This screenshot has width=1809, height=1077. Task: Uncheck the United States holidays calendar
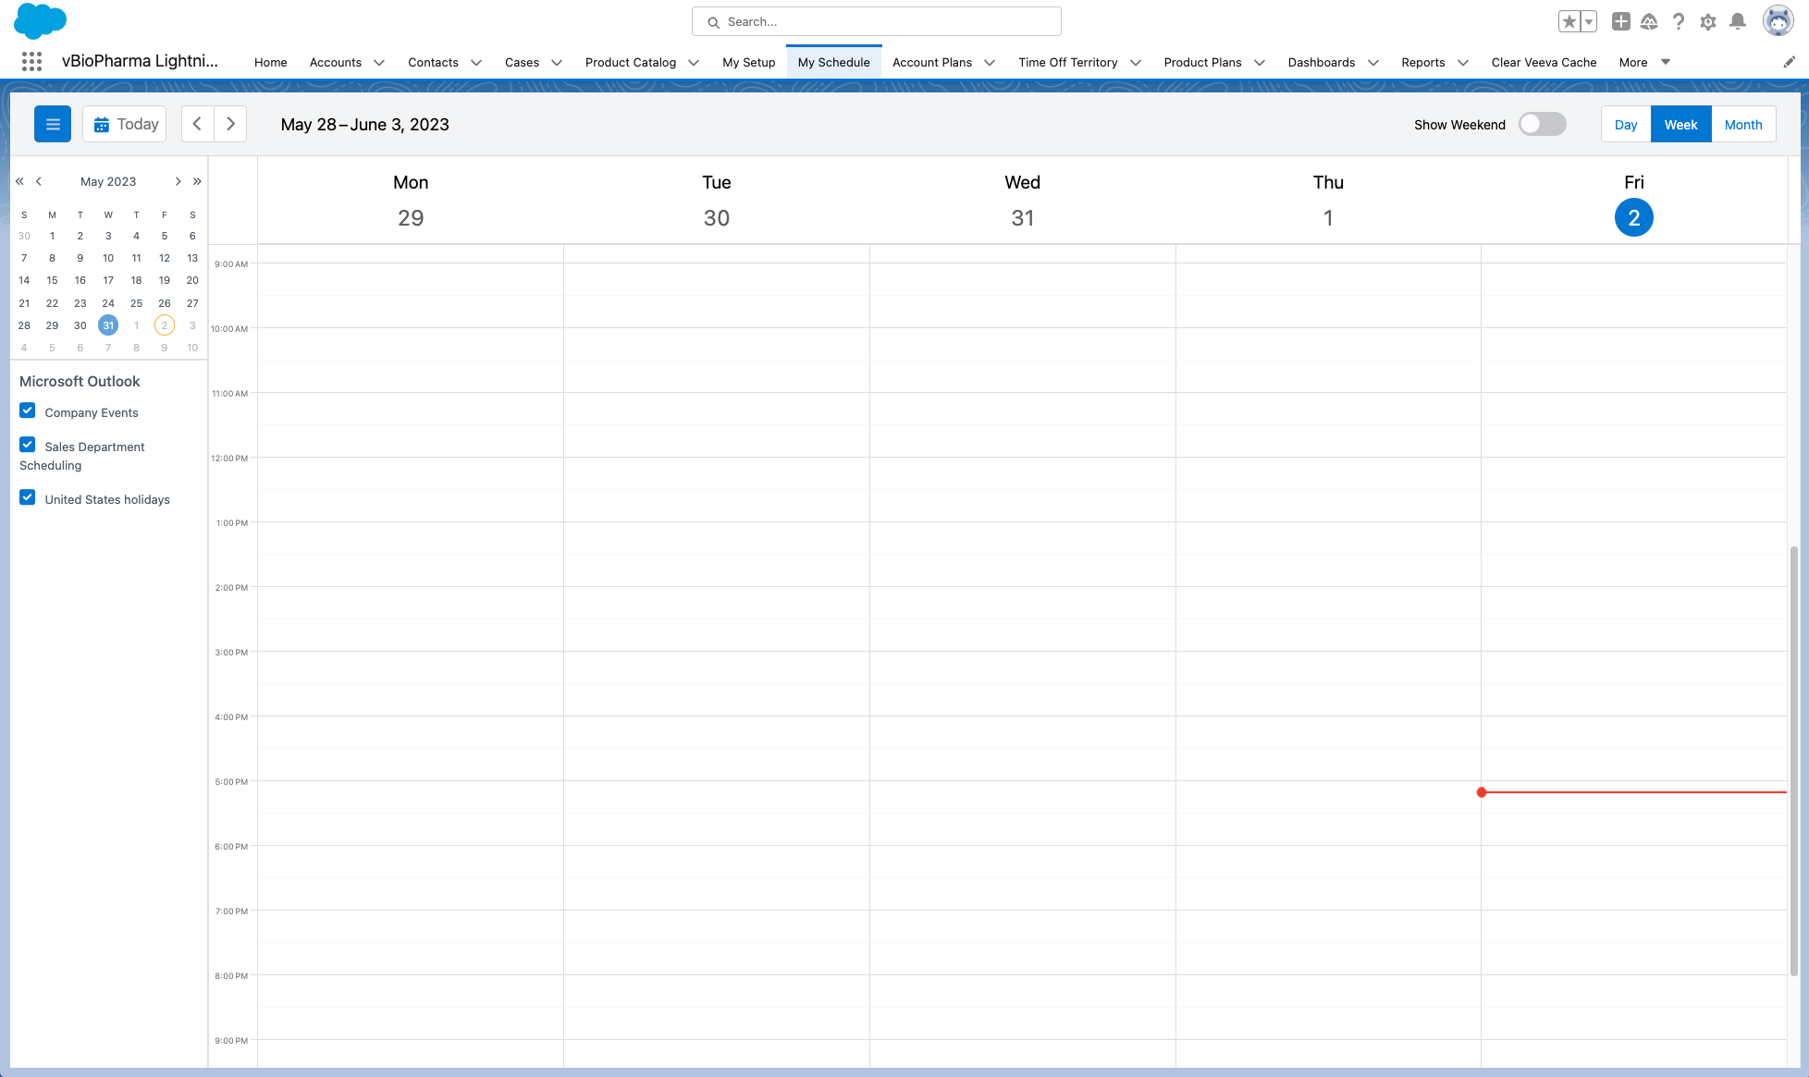[28, 497]
